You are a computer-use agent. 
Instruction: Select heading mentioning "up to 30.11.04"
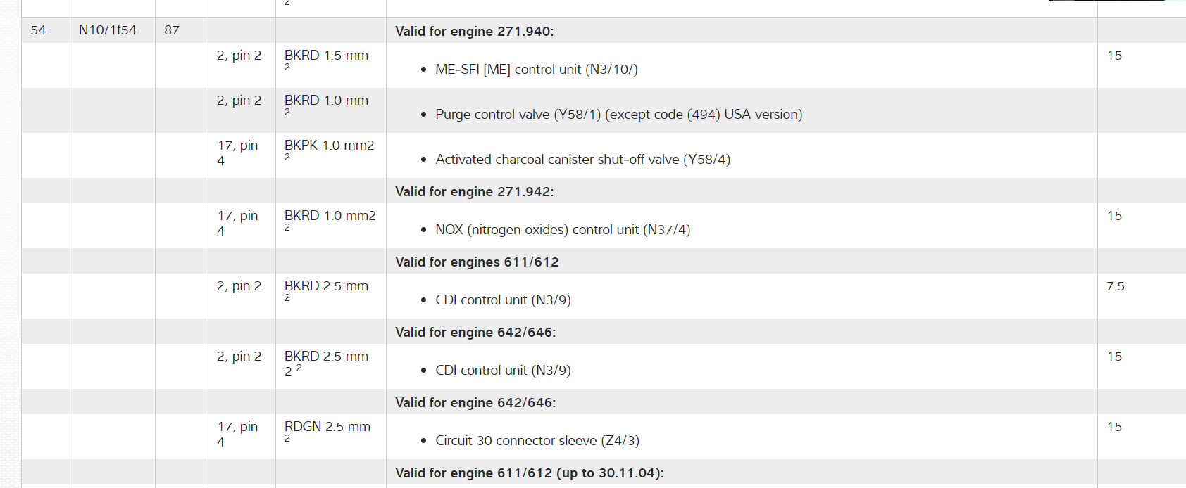pyautogui.click(x=529, y=473)
